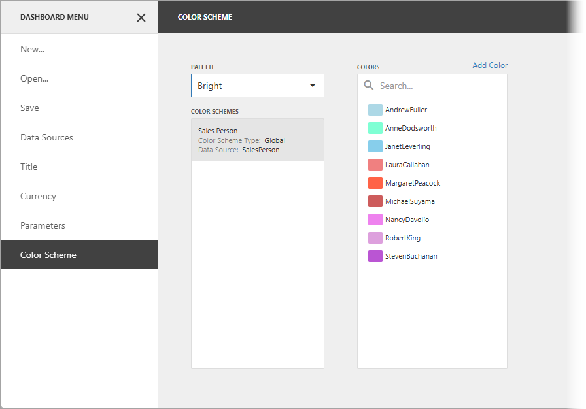Viewport: 586px width, 409px height.
Task: Select the LauraCallahan name label
Action: [407, 165]
